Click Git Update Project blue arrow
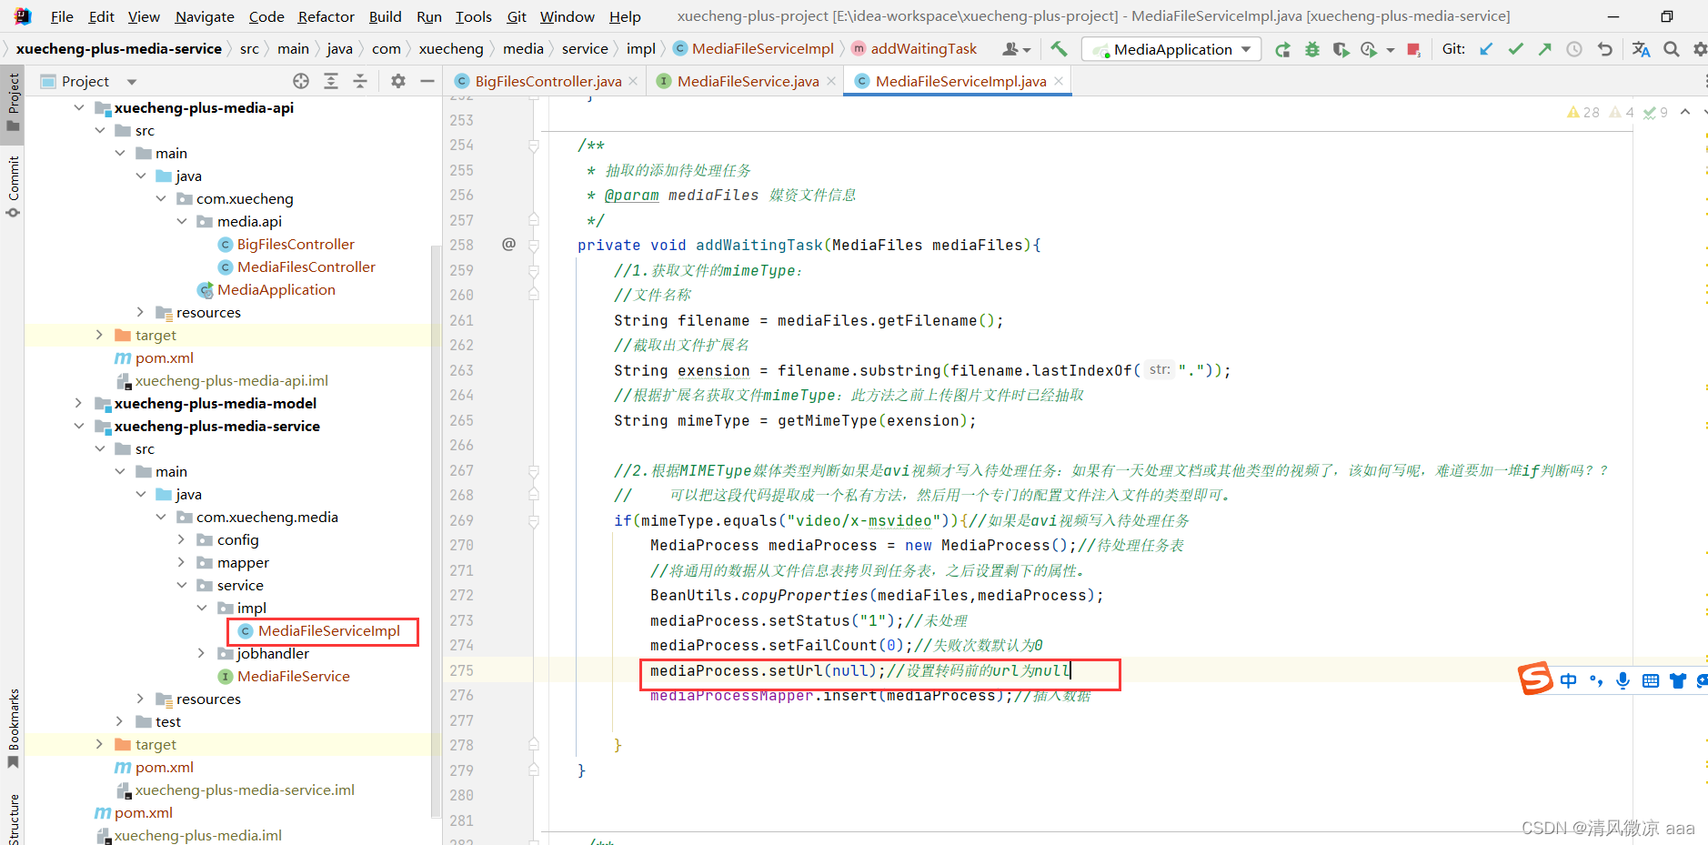Screen dimensions: 1708x845 pos(1486,49)
